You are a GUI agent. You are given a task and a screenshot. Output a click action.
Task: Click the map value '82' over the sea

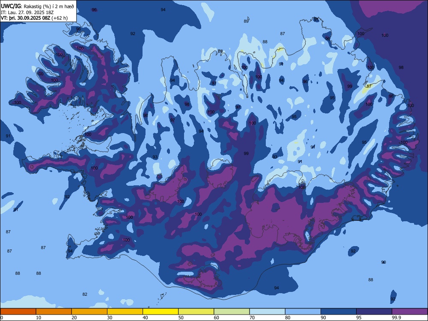pos(85,294)
